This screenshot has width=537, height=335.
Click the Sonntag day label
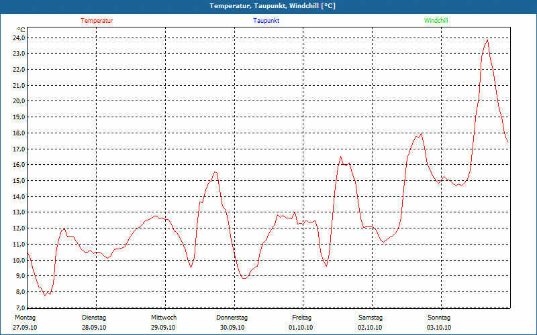click(x=439, y=318)
